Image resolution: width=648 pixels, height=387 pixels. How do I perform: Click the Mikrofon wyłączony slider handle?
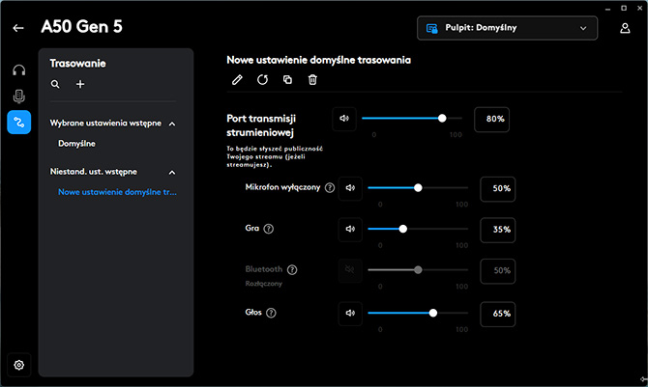(418, 188)
